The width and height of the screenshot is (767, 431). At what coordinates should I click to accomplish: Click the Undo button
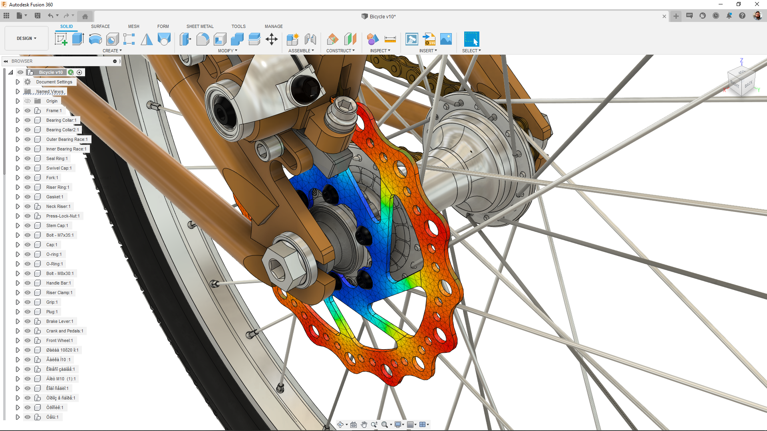[x=51, y=16]
